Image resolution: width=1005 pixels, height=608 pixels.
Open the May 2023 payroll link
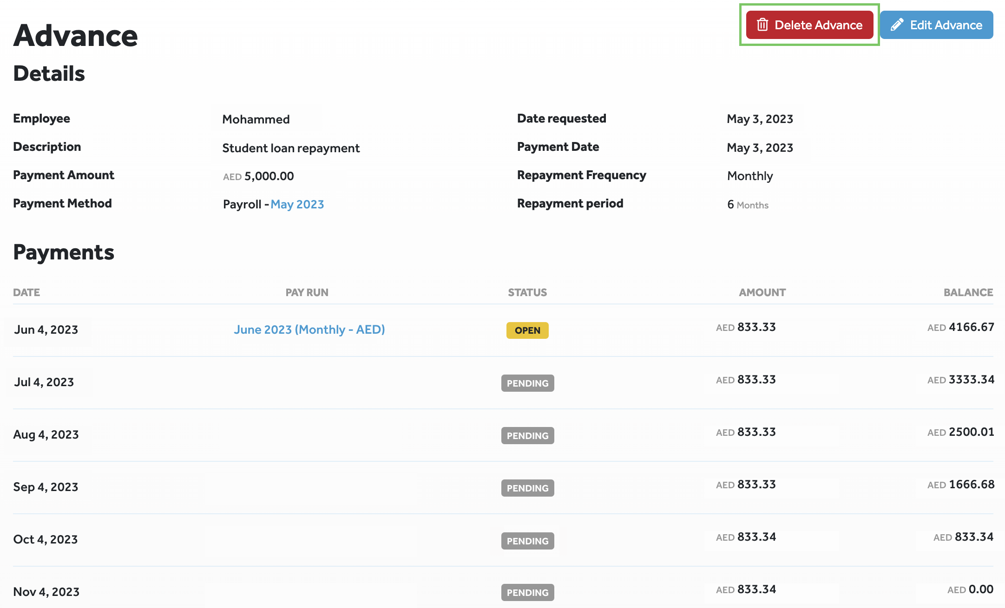297,204
